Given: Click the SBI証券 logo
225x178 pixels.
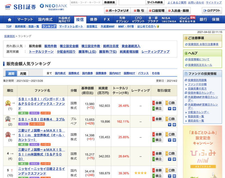Looking at the screenshot, I should (20, 7).
